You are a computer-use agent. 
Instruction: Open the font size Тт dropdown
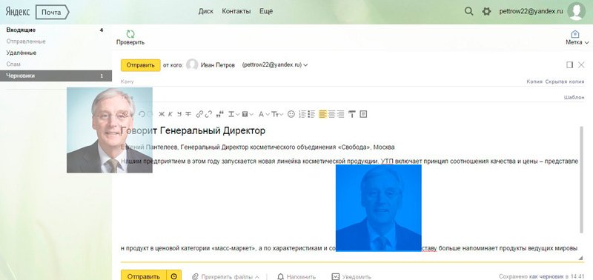(277, 114)
